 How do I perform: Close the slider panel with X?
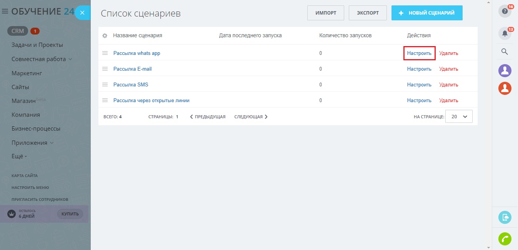click(x=82, y=13)
